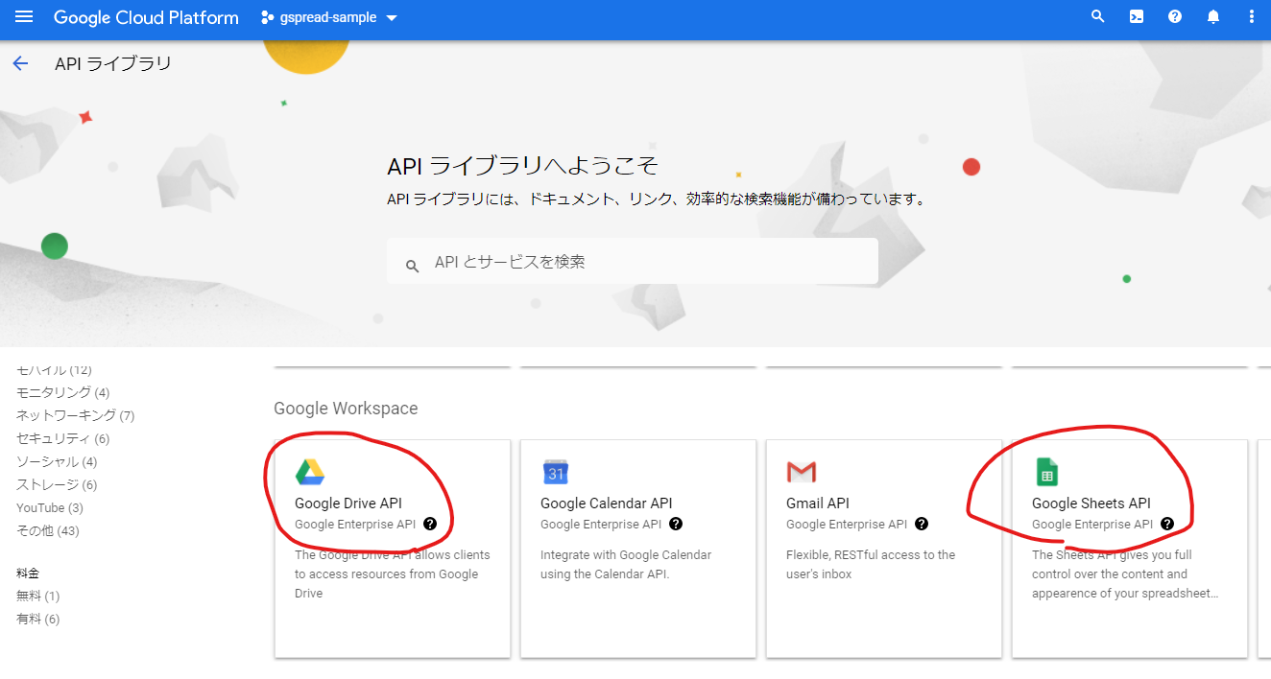Filter by YouTube (3) category
Image resolution: width=1271 pixels, height=679 pixels.
(x=50, y=507)
